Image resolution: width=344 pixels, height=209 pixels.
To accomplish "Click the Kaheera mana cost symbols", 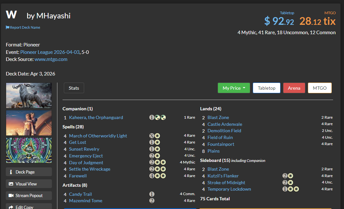I will click(x=157, y=117).
